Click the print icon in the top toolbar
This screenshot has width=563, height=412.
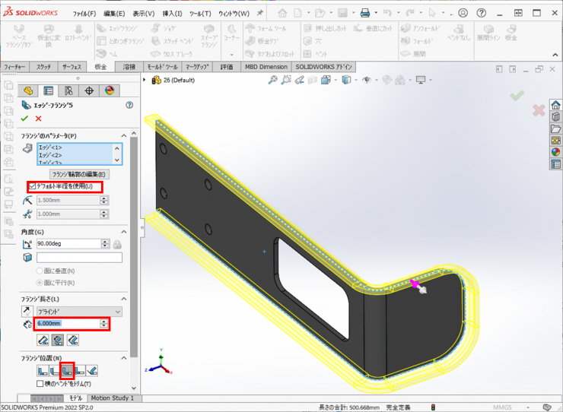(364, 13)
